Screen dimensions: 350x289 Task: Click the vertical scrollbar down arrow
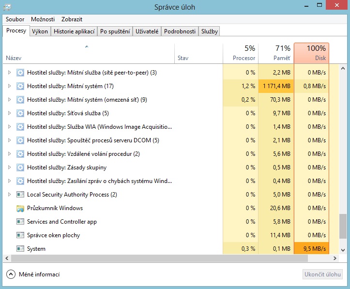[343, 250]
